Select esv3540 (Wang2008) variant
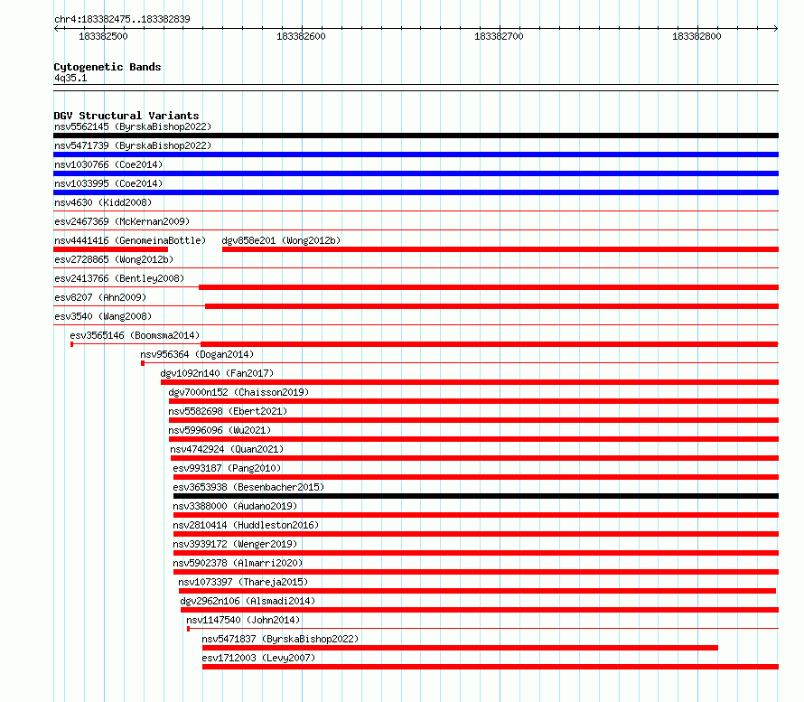 click(103, 316)
